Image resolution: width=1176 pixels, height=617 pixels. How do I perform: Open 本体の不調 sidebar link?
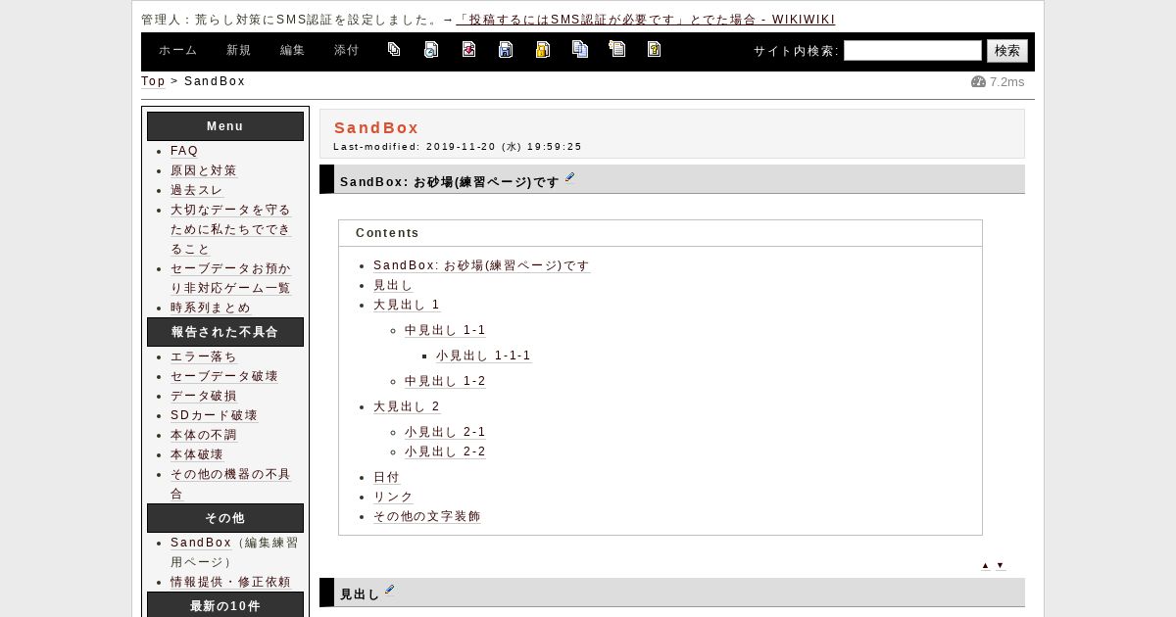click(204, 435)
